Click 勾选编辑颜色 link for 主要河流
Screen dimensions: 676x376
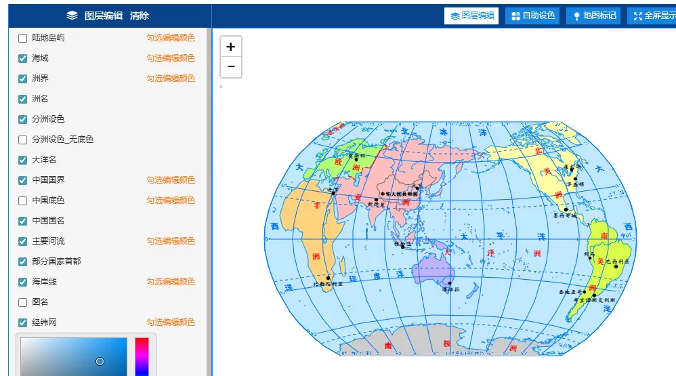click(171, 241)
